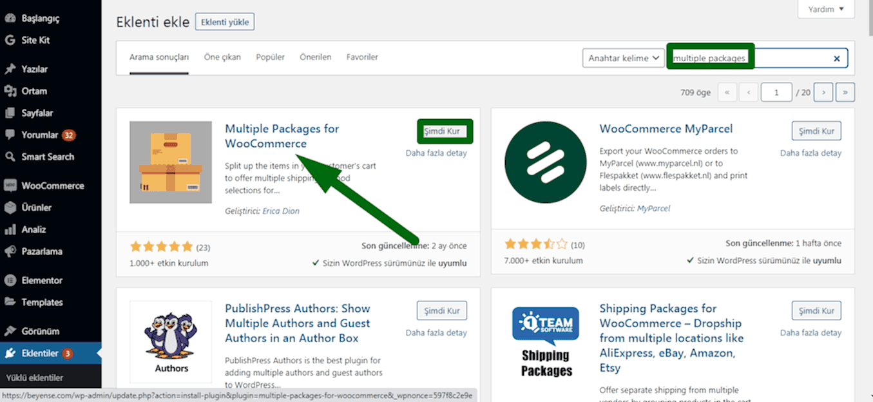Image resolution: width=873 pixels, height=402 pixels.
Task: Click the Sayfalar pages icon
Action: 10,113
